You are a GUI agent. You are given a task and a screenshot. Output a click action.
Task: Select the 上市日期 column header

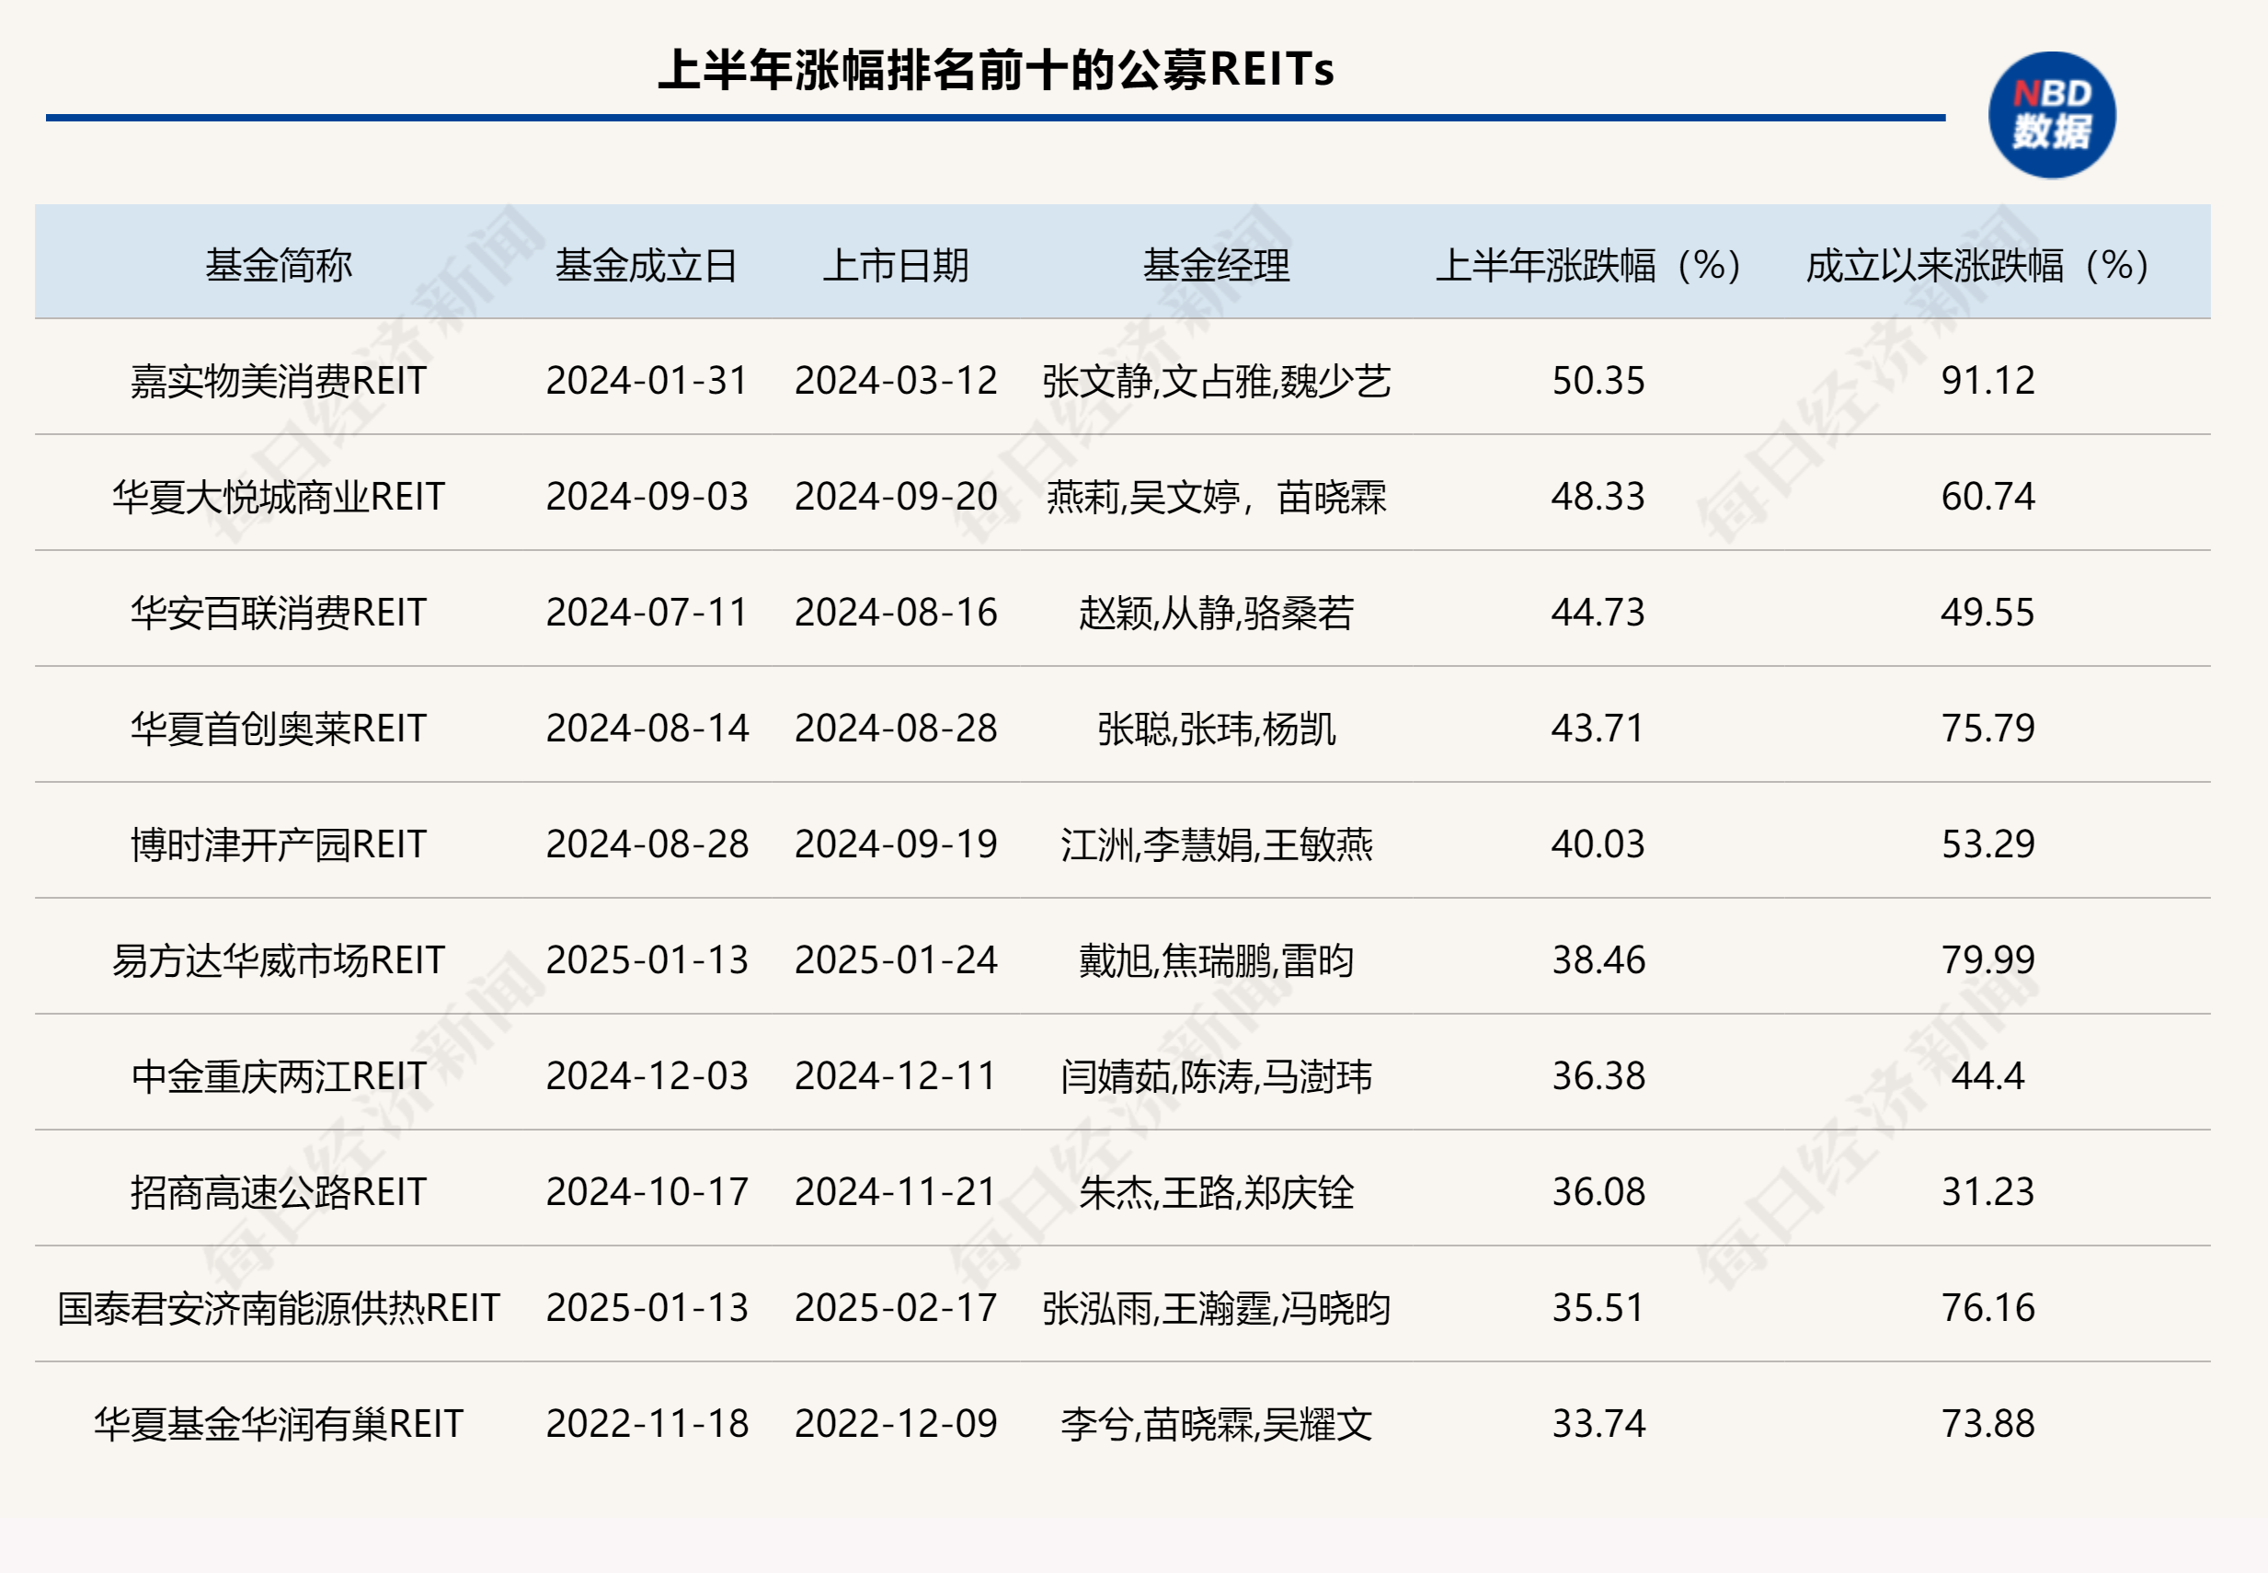(896, 265)
